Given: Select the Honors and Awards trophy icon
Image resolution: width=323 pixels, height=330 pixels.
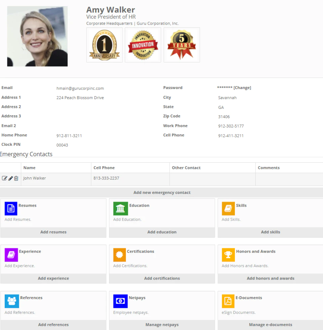Looking at the screenshot, I should pyautogui.click(x=228, y=255).
